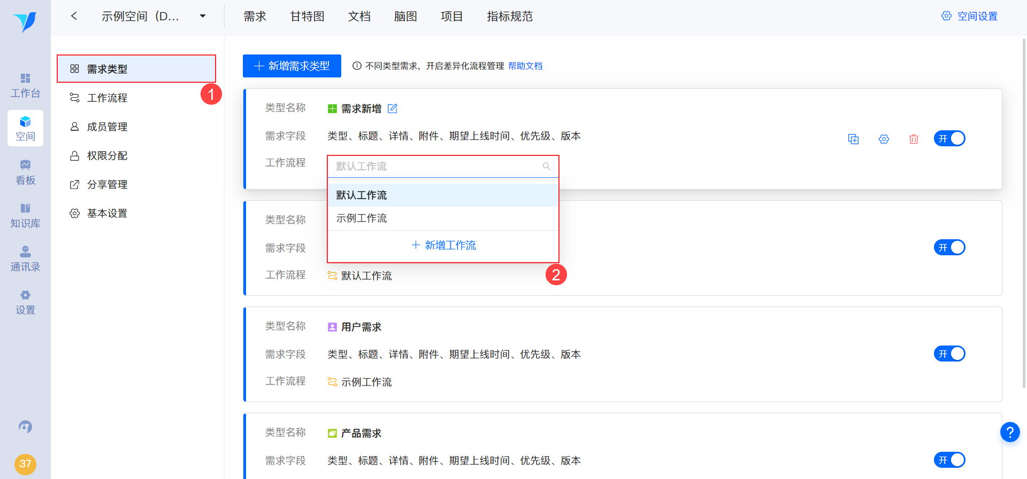Delete the 需求新增 requirement type
The image size is (1027, 479).
(914, 139)
